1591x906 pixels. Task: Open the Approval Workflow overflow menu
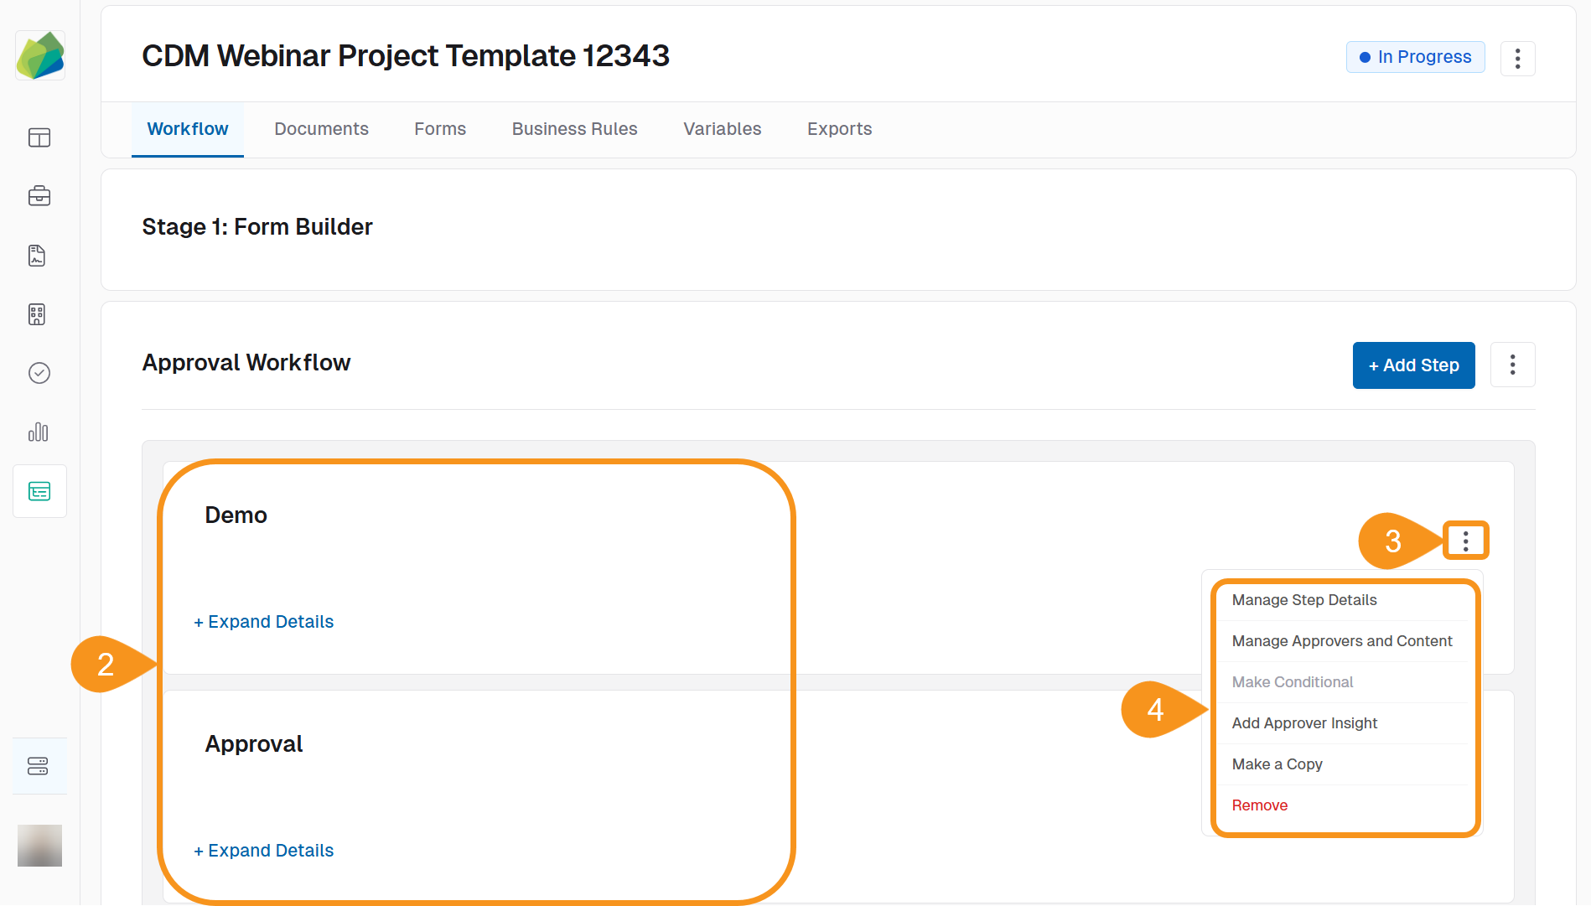[1512, 365]
